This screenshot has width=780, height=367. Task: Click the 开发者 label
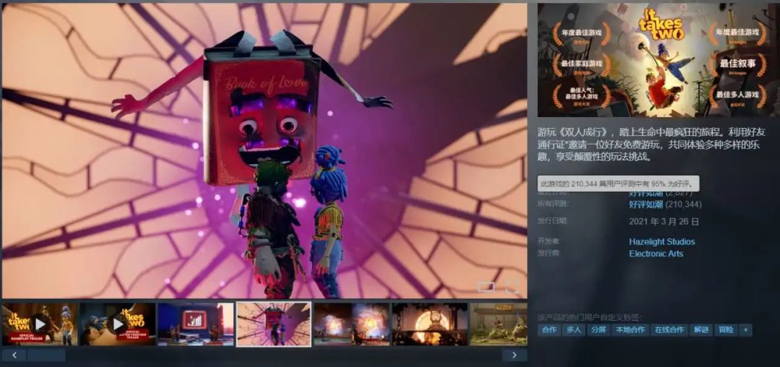[x=549, y=241]
